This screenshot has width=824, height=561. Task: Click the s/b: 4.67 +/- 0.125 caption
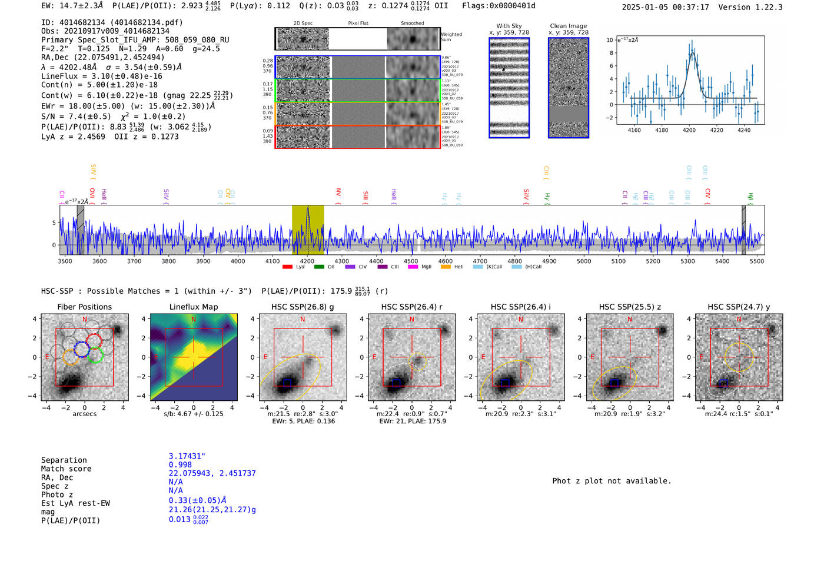(x=194, y=414)
